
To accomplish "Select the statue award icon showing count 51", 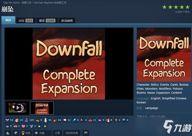I will tap(48, 120).
